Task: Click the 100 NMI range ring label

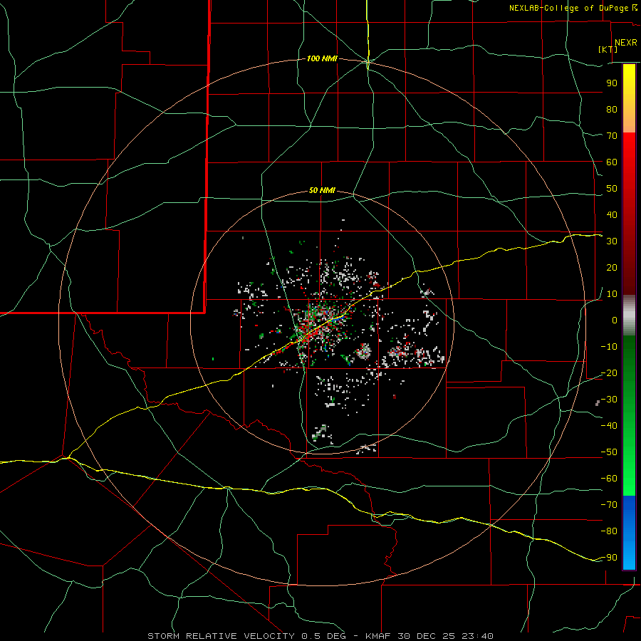Action: [322, 59]
